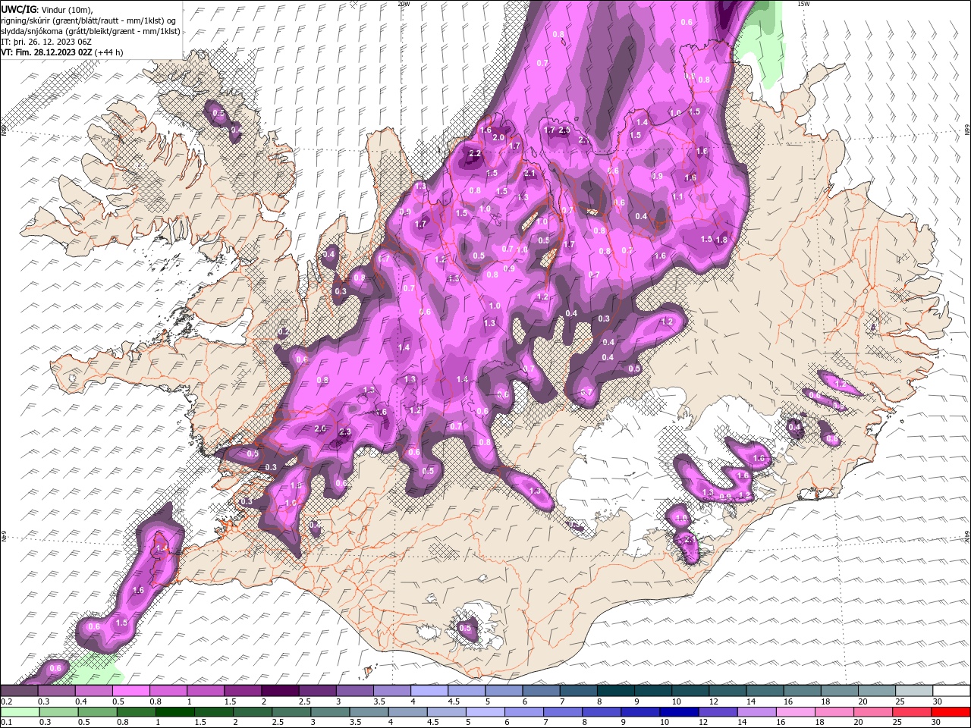Screen dimensions: 971x728
Task: Click pale grey snow swatch between 20 and 25
Action: (878, 691)
